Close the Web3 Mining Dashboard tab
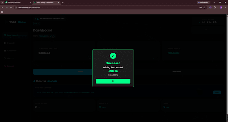The image size is (228, 122). pyautogui.click(x=58, y=2)
